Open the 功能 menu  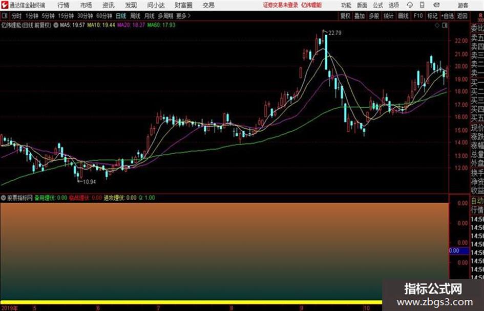[346, 5]
